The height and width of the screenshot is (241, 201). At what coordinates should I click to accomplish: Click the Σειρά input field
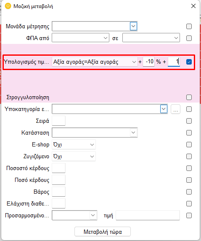(58, 121)
